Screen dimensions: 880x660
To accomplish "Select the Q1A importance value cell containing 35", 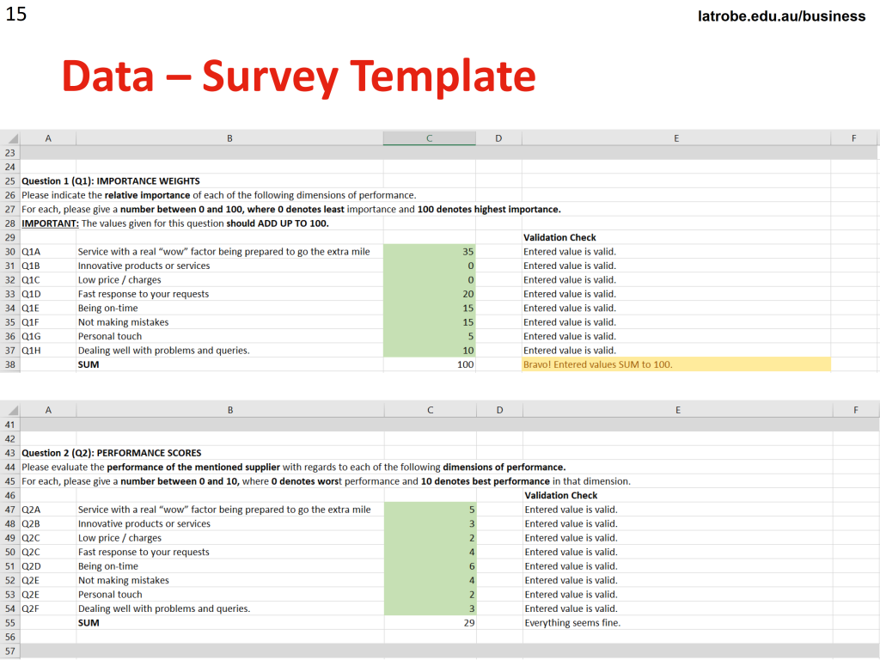I will tap(430, 252).
